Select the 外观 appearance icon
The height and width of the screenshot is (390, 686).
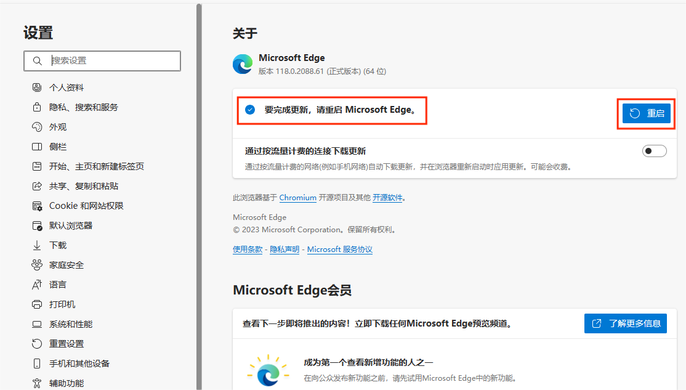(x=38, y=126)
